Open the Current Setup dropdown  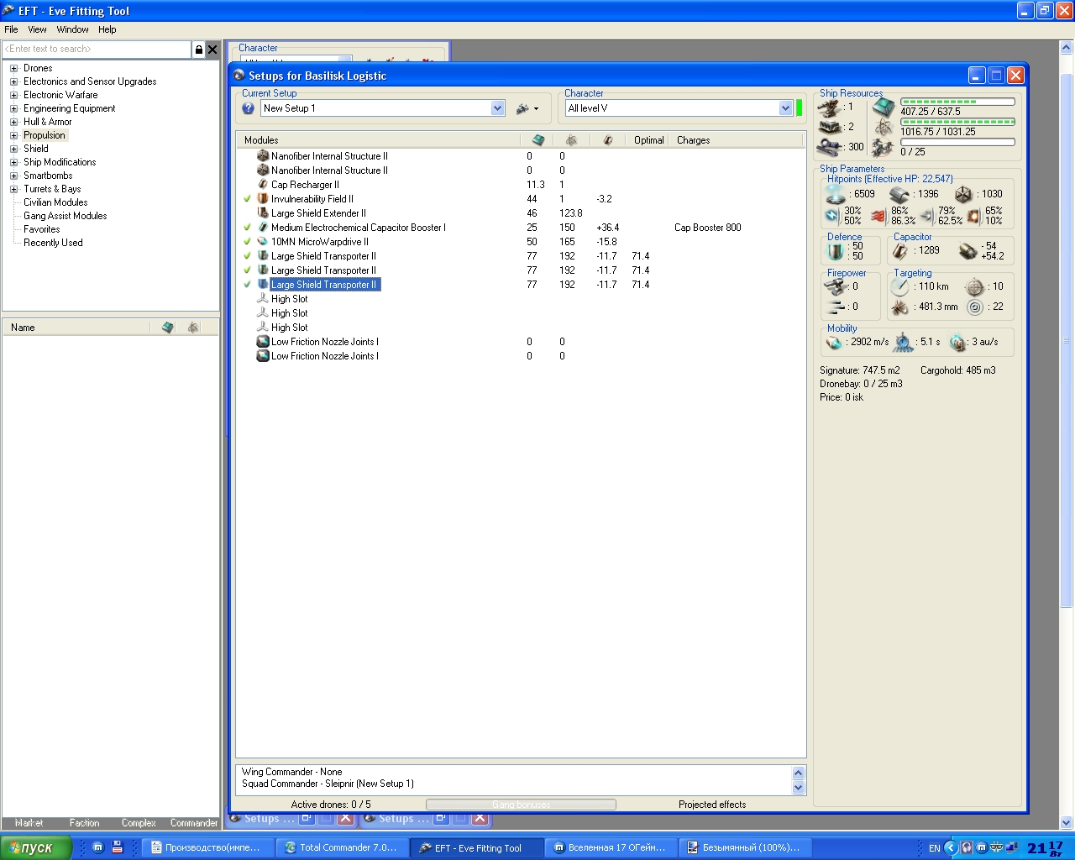point(498,108)
